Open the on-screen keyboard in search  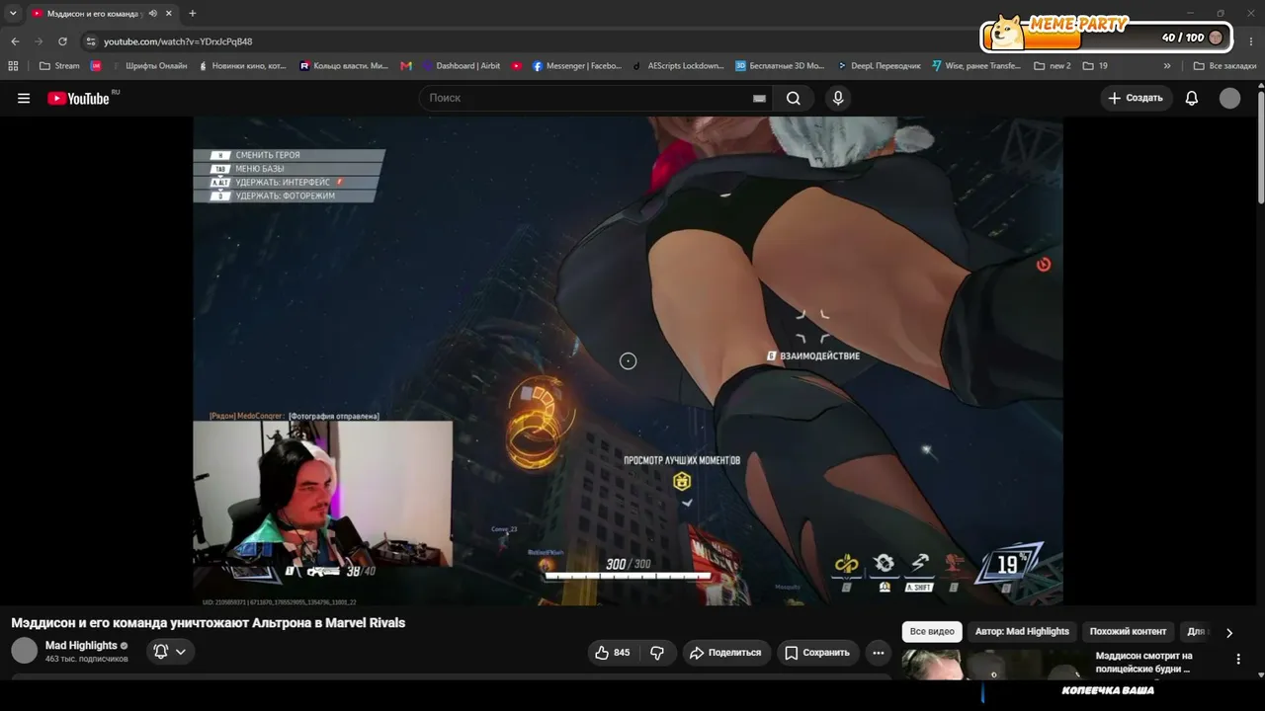[759, 98]
